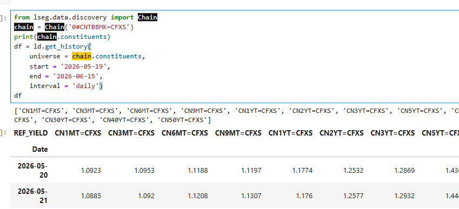
Task: Click cell value 1.2577
Action: [x=354, y=196]
